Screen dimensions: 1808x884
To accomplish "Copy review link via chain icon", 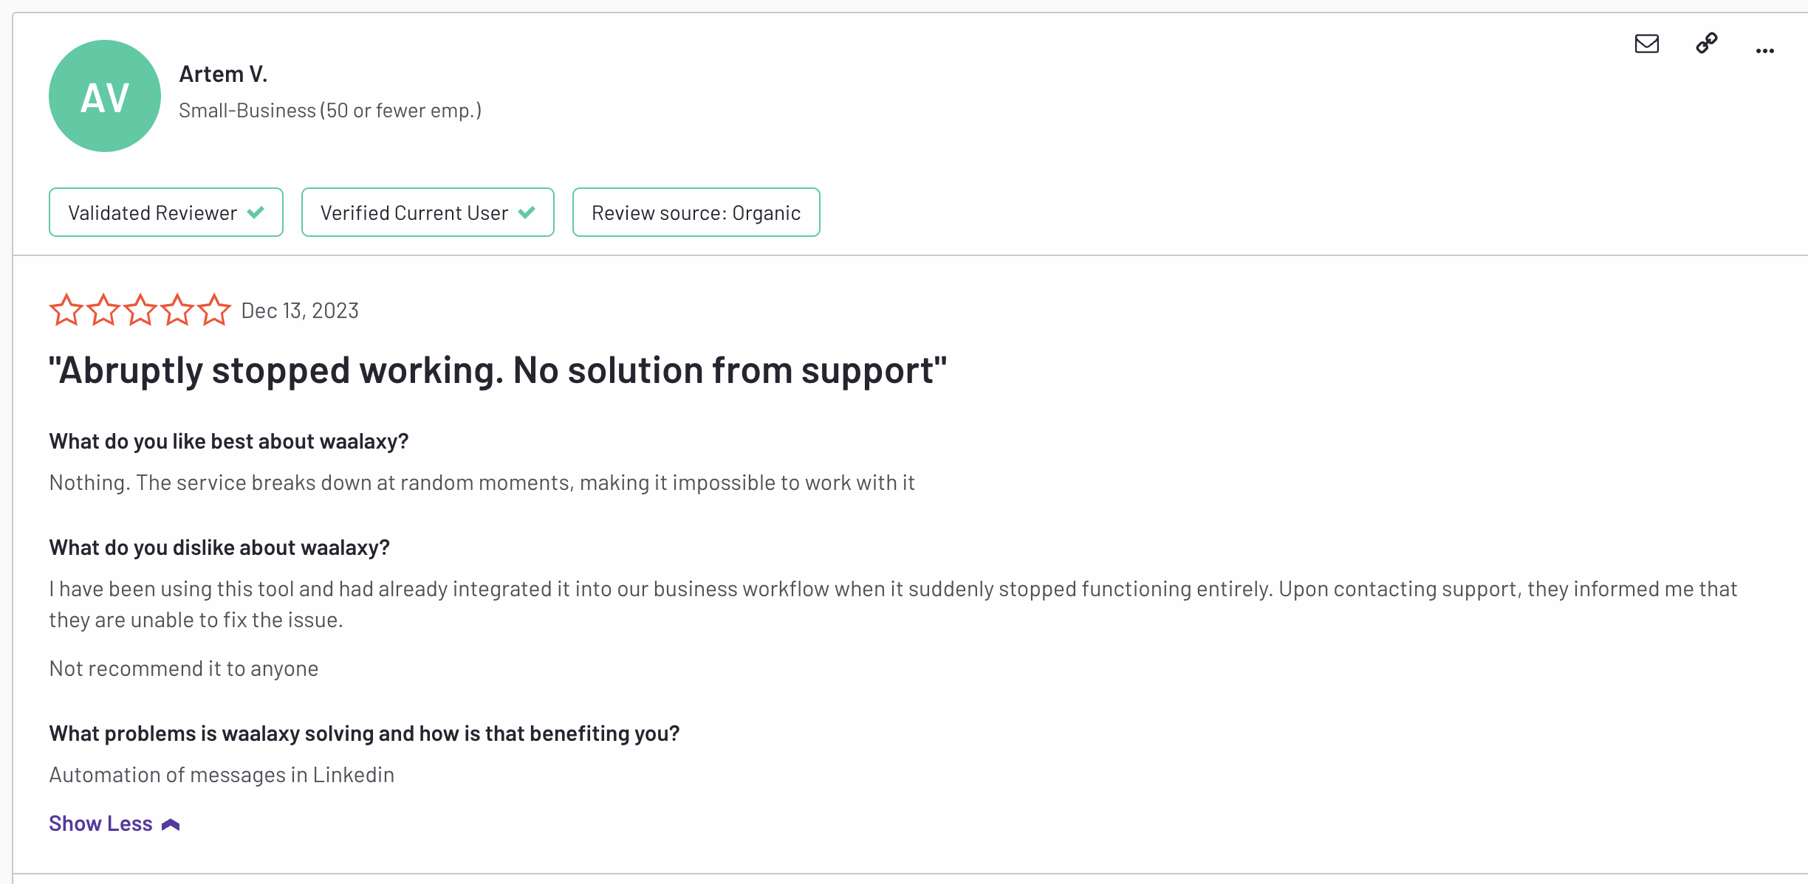I will (1706, 44).
